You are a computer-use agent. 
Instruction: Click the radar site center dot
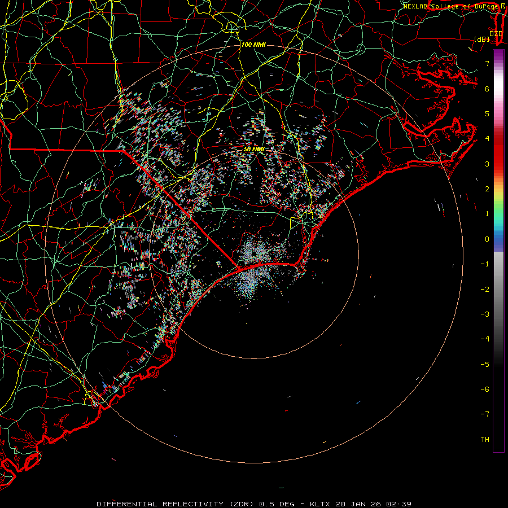255,253
